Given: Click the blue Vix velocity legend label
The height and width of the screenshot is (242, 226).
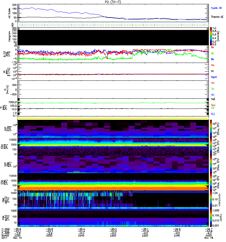Looking at the screenshot, I should coord(213,95).
